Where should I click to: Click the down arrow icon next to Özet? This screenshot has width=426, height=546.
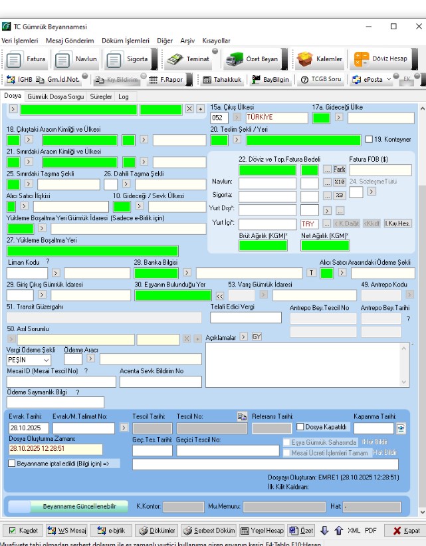pos(324,531)
